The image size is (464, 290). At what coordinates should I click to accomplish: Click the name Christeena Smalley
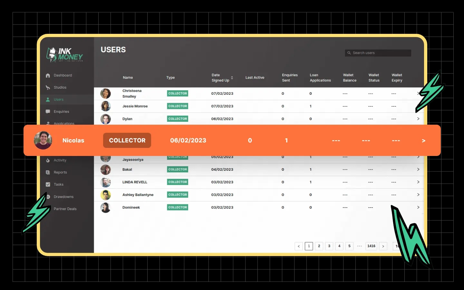coord(132,93)
